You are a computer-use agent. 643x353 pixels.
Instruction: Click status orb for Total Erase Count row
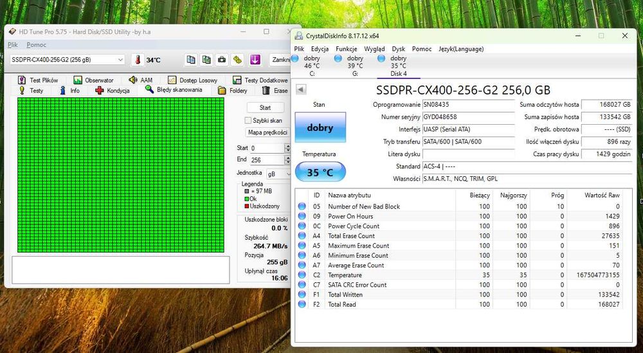pyautogui.click(x=302, y=236)
